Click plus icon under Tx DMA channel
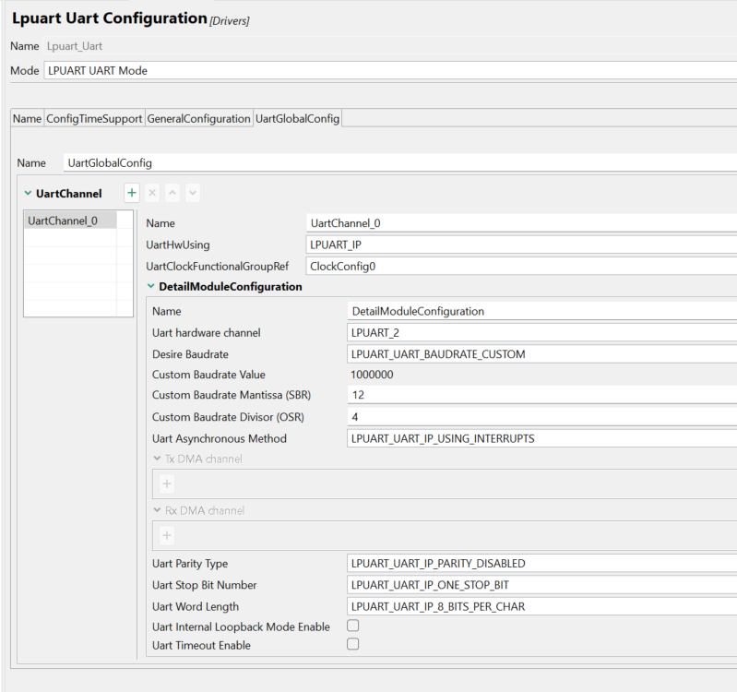The width and height of the screenshot is (737, 692). click(167, 483)
